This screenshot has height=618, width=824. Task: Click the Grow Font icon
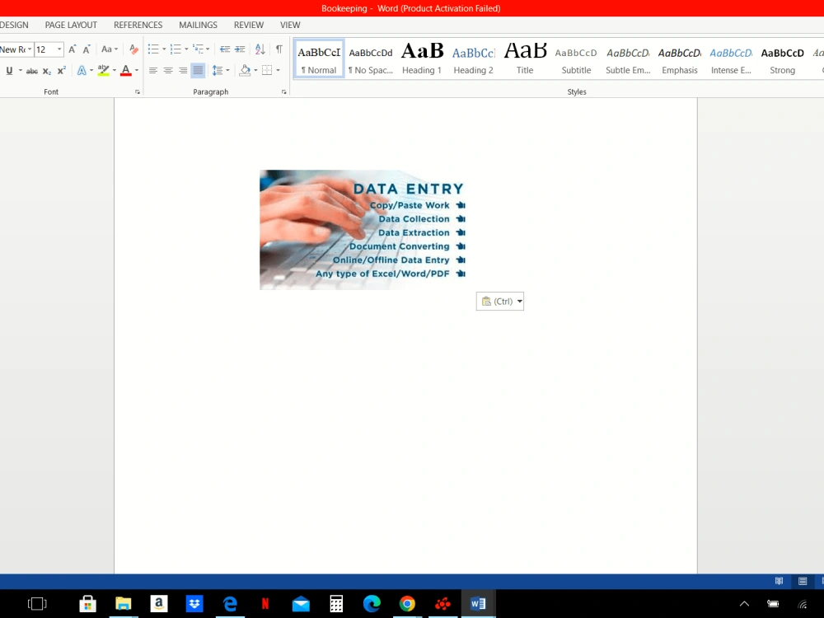[73, 49]
